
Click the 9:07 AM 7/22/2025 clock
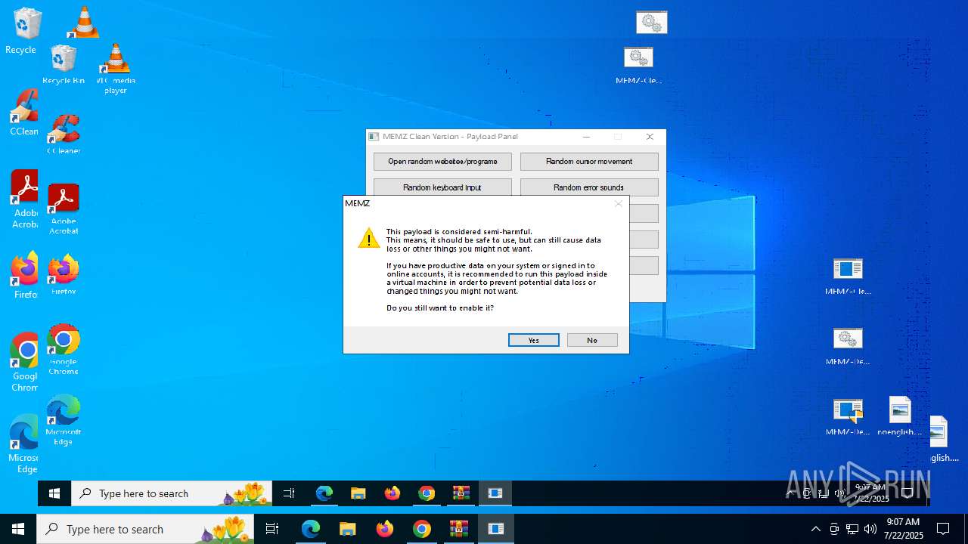[x=904, y=529]
